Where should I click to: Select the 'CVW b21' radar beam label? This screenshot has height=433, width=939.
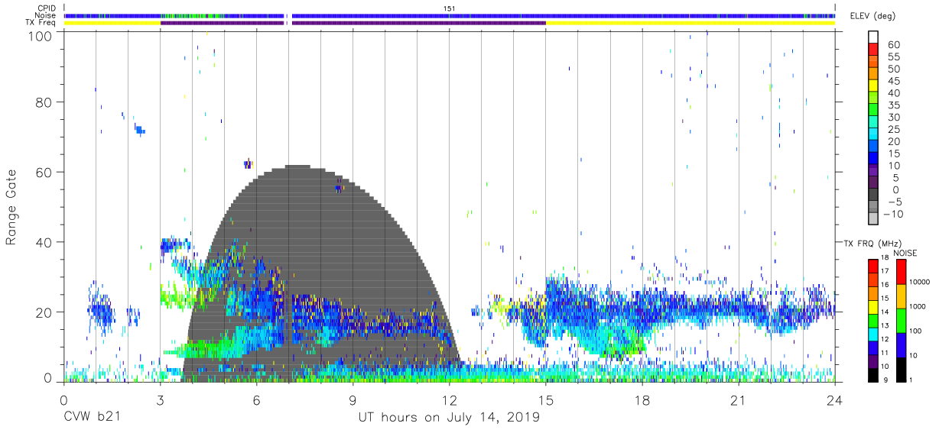[92, 417]
